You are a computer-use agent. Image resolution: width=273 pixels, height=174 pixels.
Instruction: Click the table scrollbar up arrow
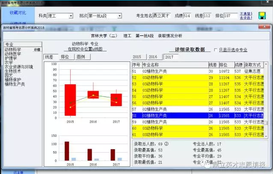[266, 64]
